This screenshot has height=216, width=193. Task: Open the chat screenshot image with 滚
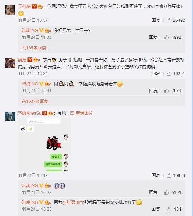(x=45, y=144)
